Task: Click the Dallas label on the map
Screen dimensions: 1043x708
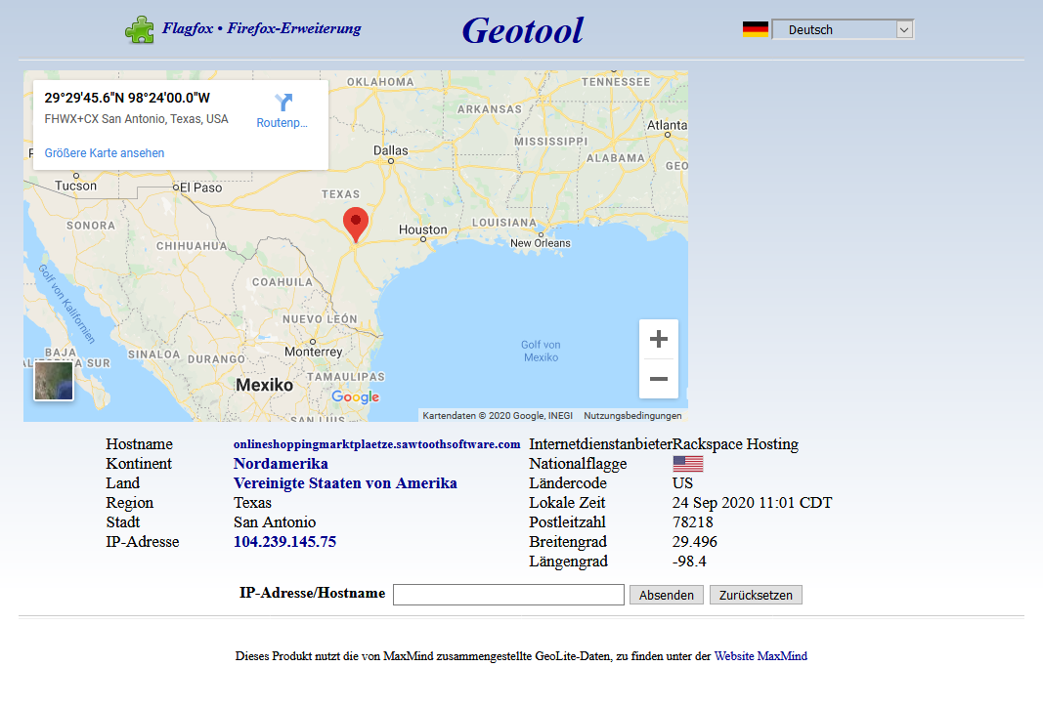Action: 390,150
